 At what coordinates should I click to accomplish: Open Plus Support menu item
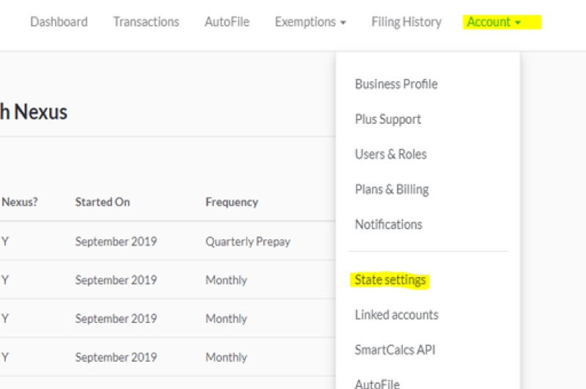click(x=388, y=119)
